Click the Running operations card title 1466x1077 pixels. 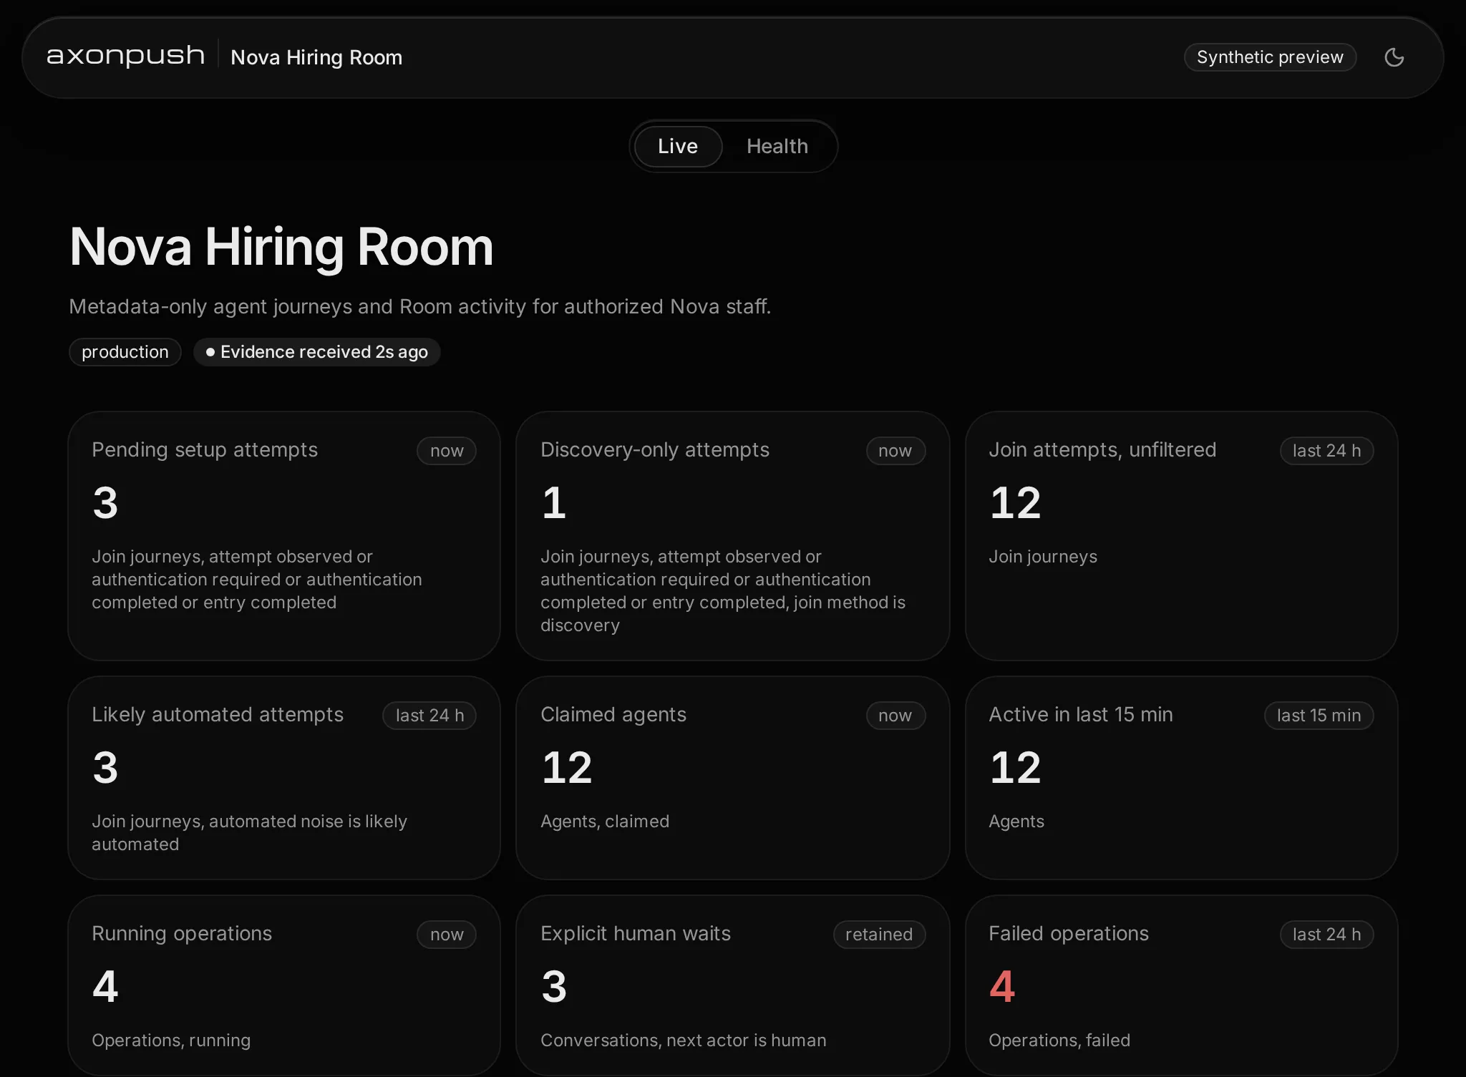click(x=182, y=933)
